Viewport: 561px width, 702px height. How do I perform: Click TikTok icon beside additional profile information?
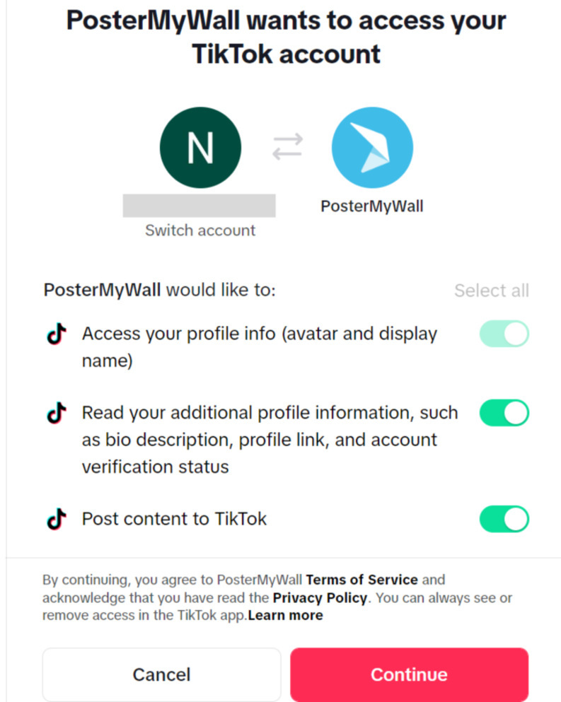click(57, 413)
